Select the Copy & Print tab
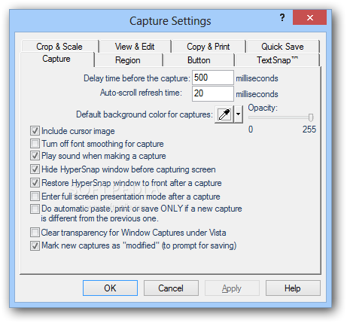Viewport: 347px width, 323px height. (209, 47)
